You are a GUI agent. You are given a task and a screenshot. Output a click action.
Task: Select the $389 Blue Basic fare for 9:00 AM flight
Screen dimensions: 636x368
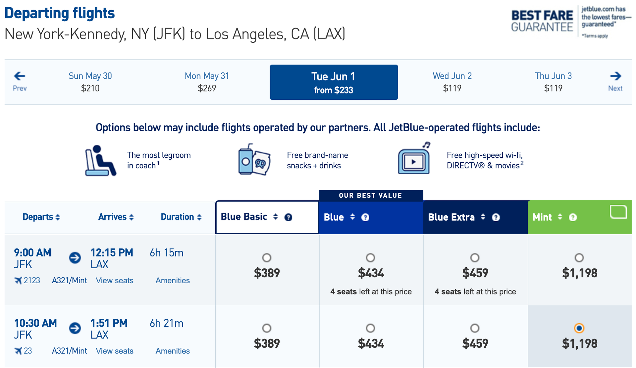[267, 258]
